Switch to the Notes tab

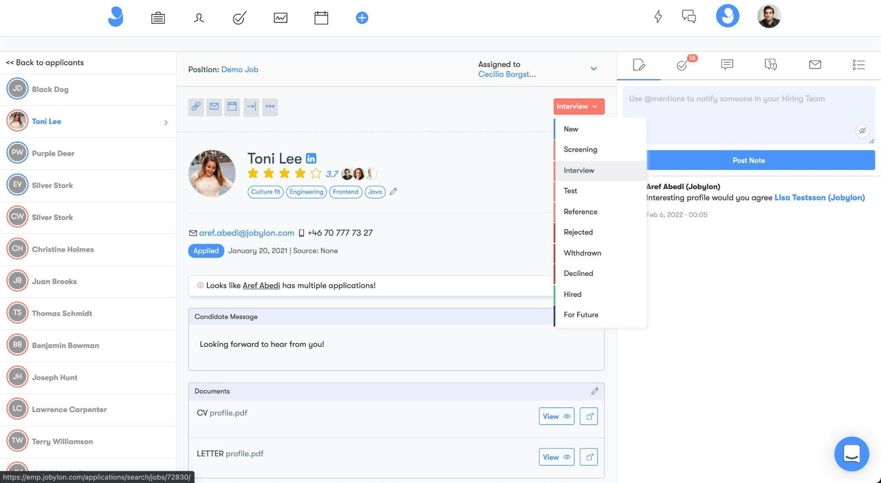pos(639,65)
